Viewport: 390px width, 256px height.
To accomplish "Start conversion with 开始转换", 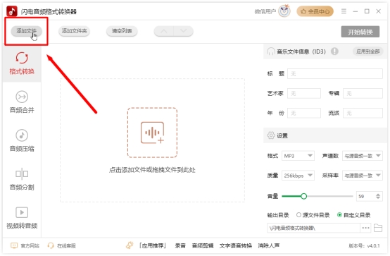I will click(x=360, y=32).
